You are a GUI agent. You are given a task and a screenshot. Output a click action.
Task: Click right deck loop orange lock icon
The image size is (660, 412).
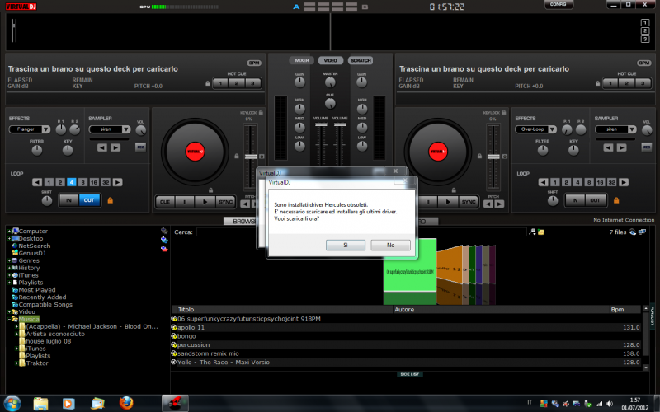tap(616, 200)
